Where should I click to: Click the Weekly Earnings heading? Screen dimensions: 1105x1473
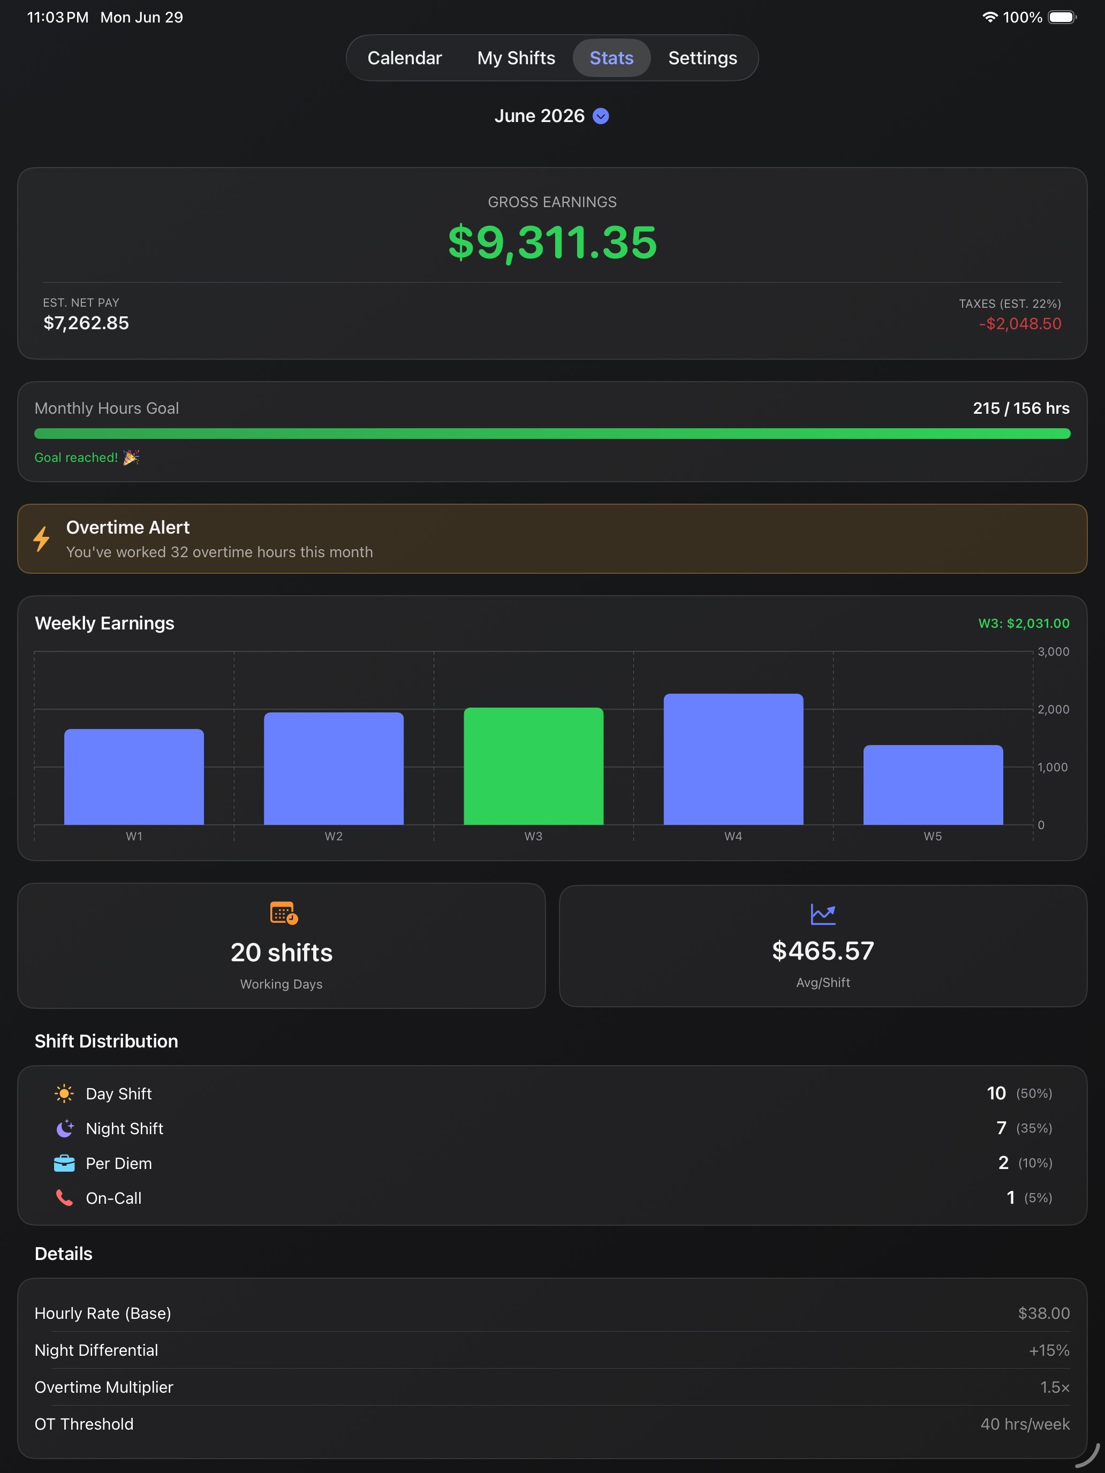point(104,623)
